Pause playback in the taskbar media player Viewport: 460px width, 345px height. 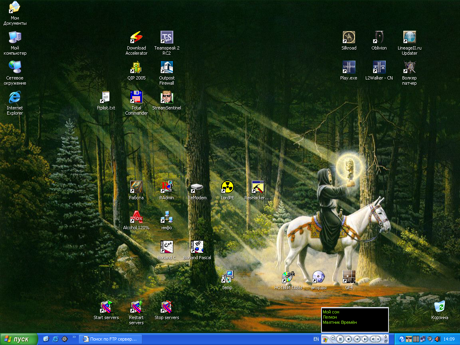(x=340, y=339)
